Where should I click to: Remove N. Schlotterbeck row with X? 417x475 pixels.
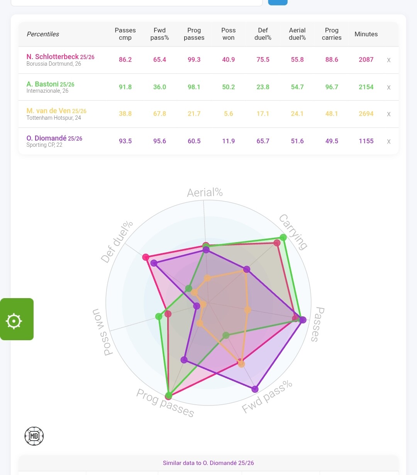tap(389, 60)
